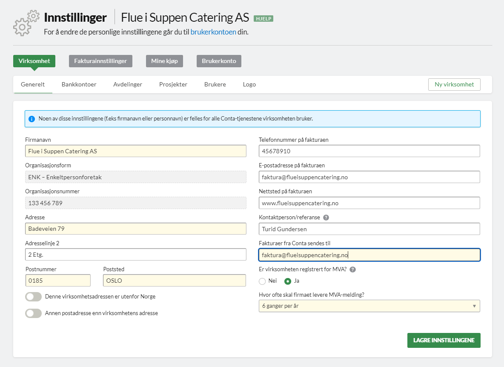The width and height of the screenshot is (504, 367).
Task: Toggle different postal address switch
Action: coord(34,313)
